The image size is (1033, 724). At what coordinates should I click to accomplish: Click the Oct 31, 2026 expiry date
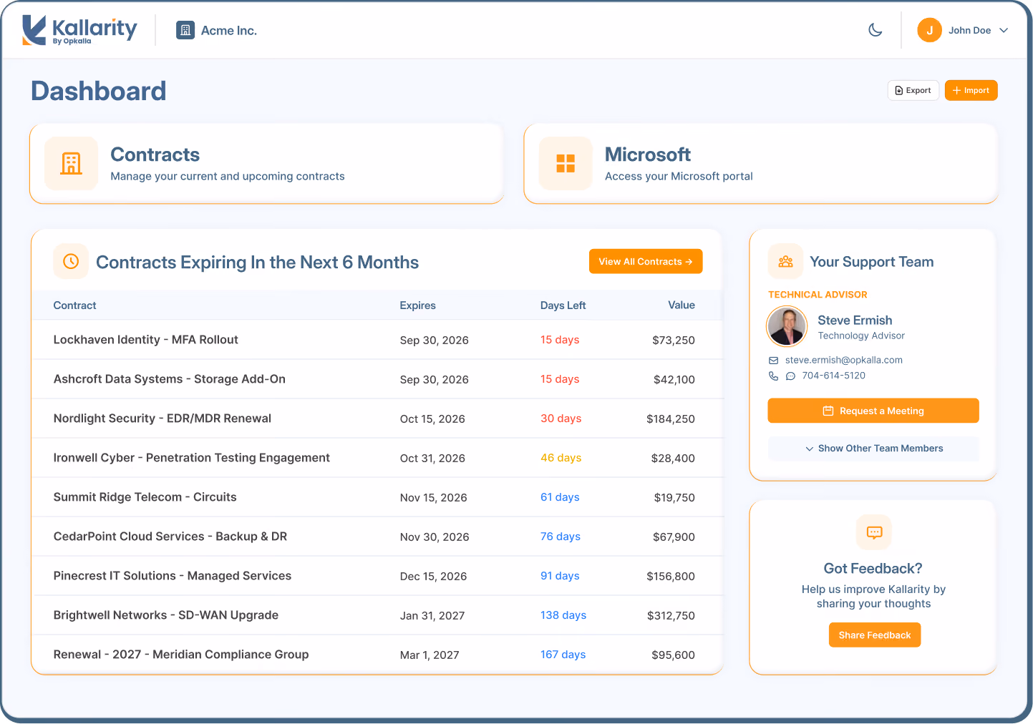point(432,459)
